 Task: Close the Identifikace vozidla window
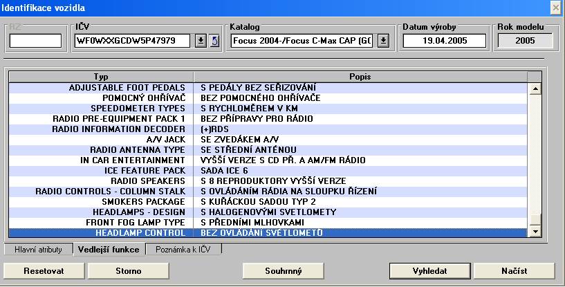(555, 8)
